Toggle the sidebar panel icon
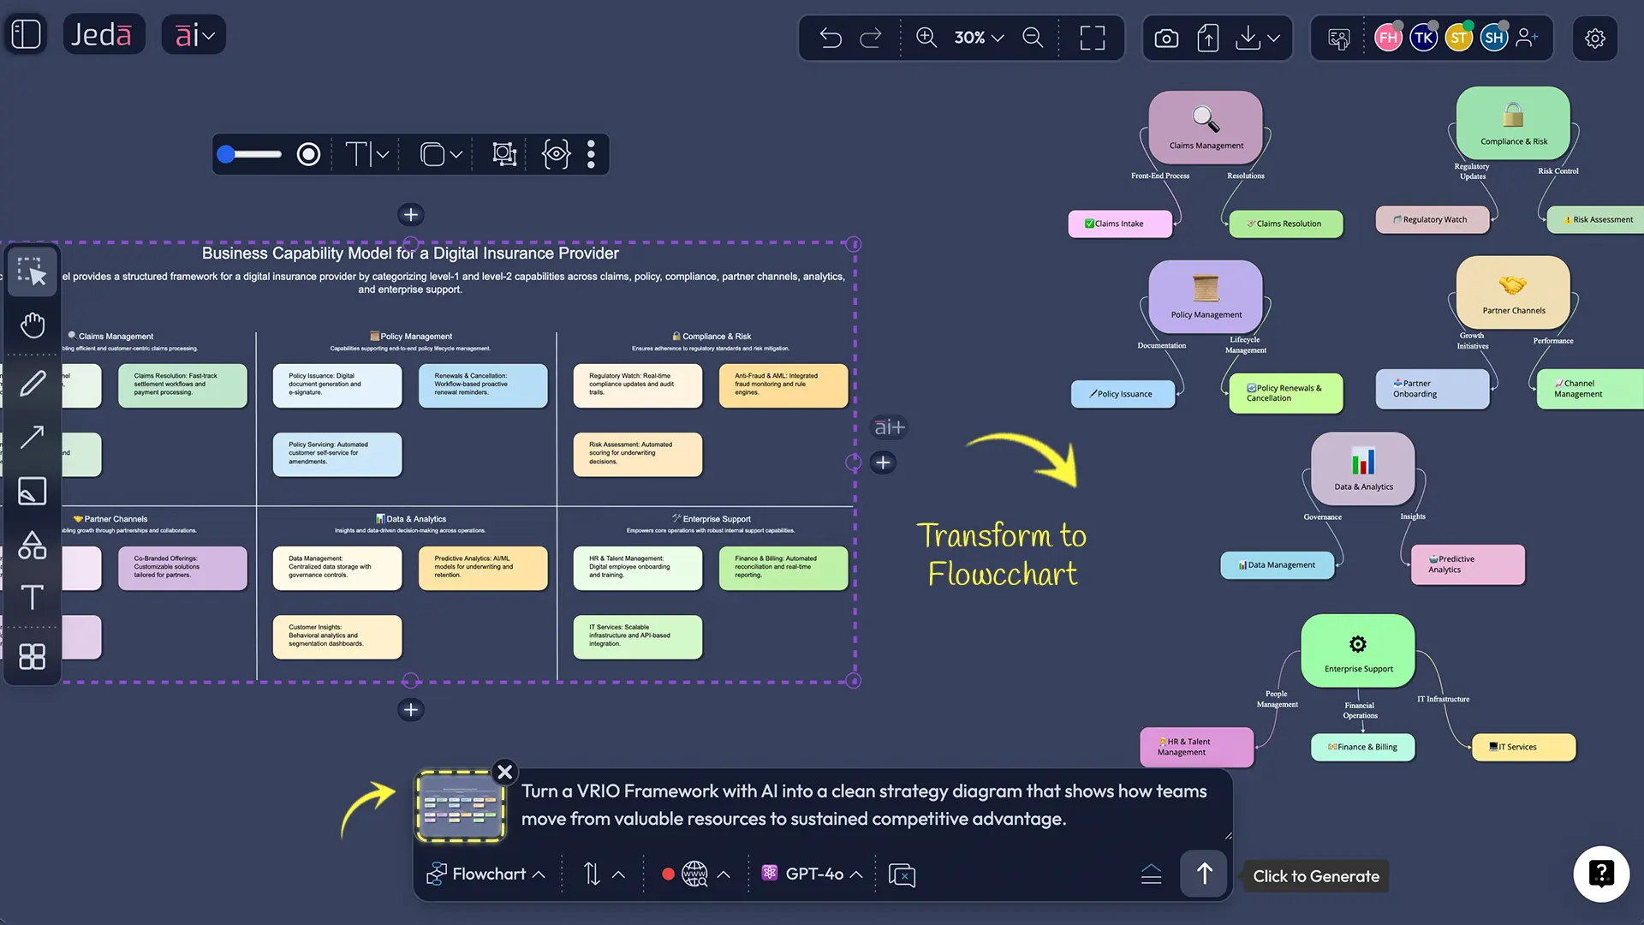1644x925 pixels. (26, 34)
